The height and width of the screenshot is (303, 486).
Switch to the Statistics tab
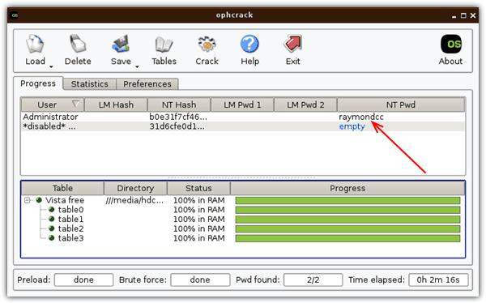click(x=90, y=84)
